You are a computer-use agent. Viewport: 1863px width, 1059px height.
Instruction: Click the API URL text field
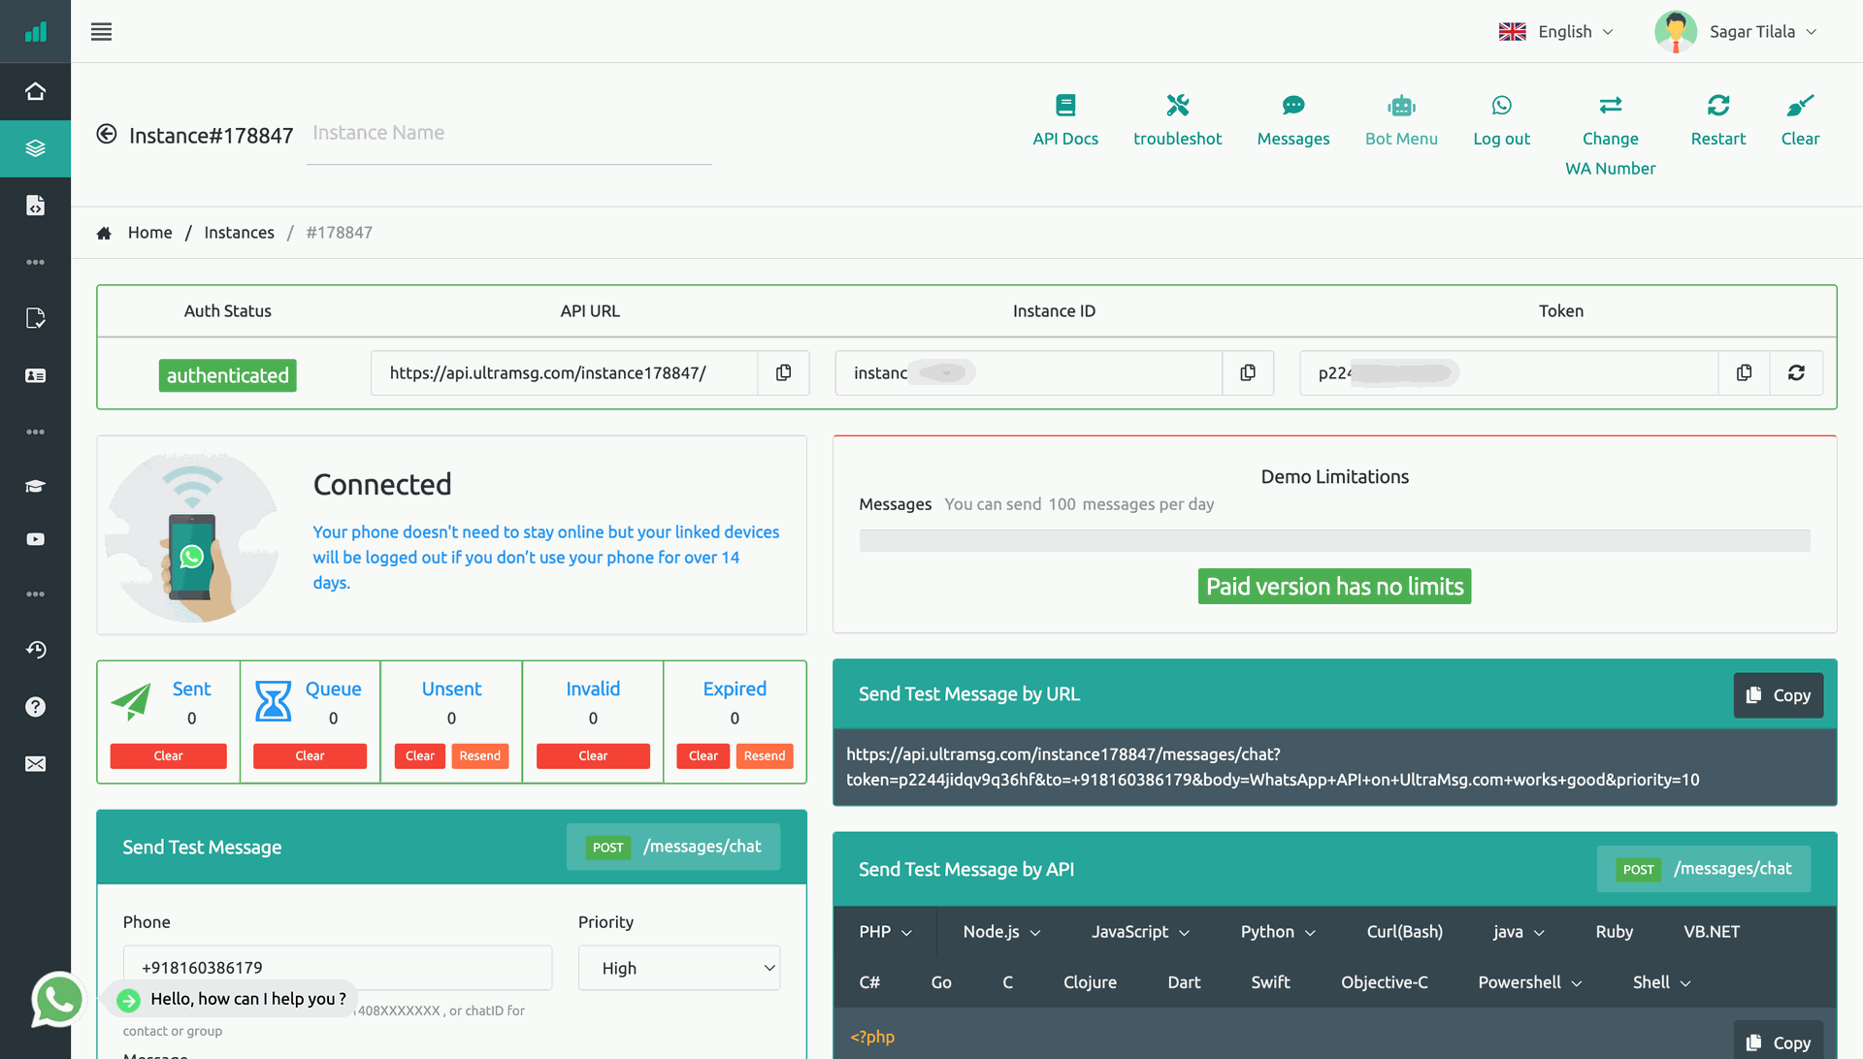click(564, 373)
